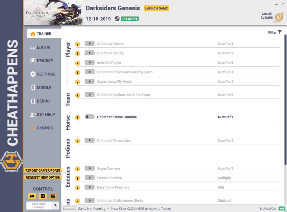Click the info icon for Unlimited Health

click(x=78, y=44)
